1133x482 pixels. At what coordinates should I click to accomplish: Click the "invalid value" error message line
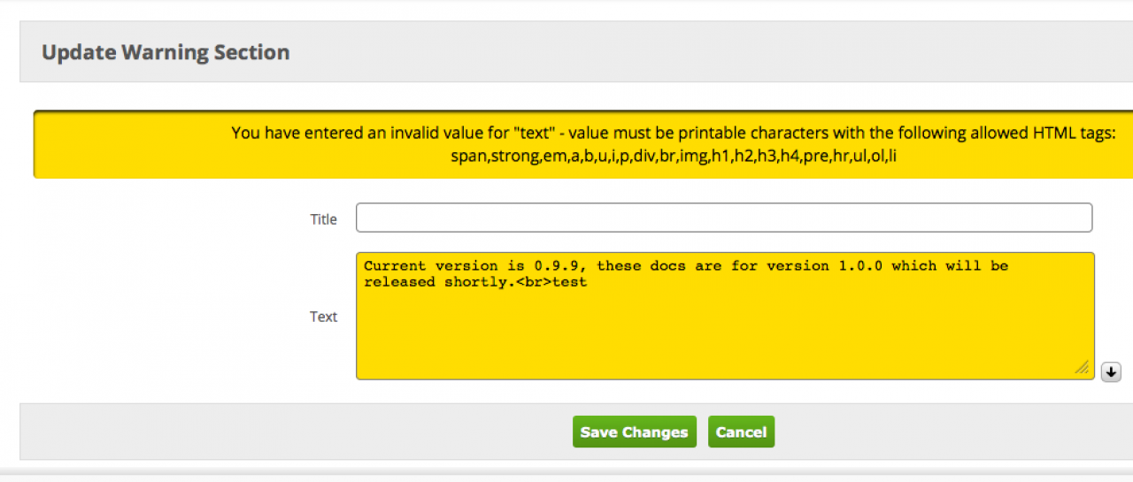tap(673, 134)
